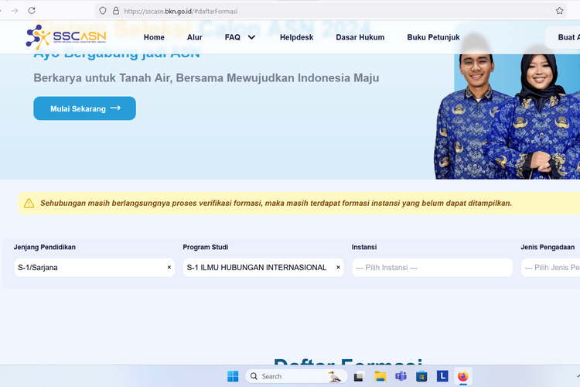The width and height of the screenshot is (580, 387).
Task: Clear the Ilmu Hubungan Internasional program selection
Action: [338, 267]
